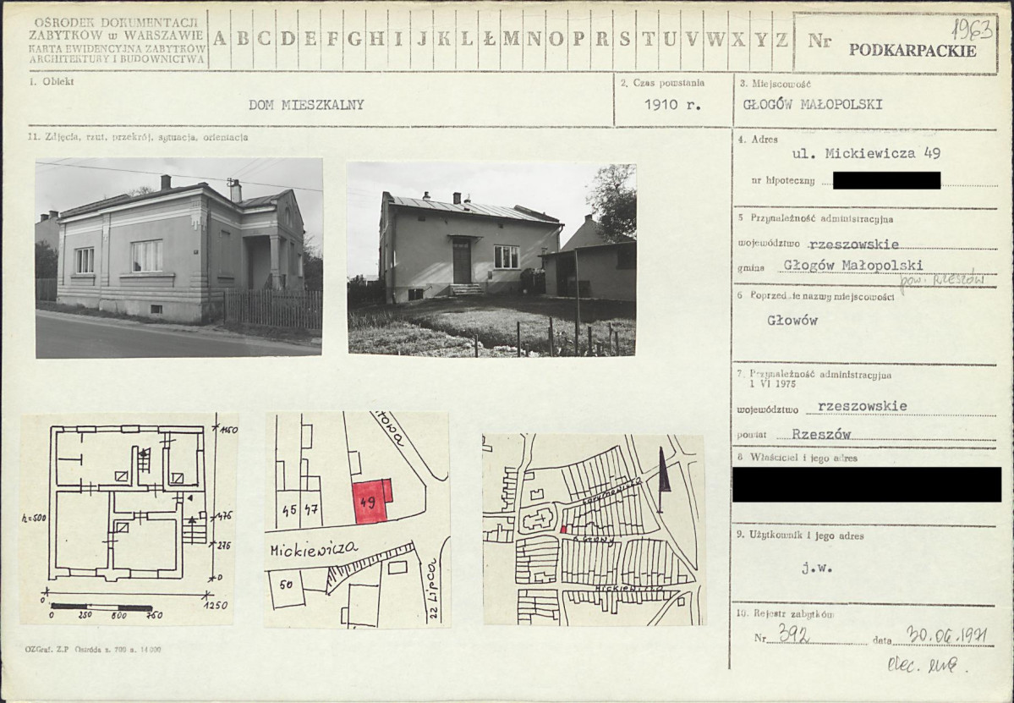This screenshot has width=1014, height=703.
Task: Click the letter S in index strip
Action: pos(625,39)
